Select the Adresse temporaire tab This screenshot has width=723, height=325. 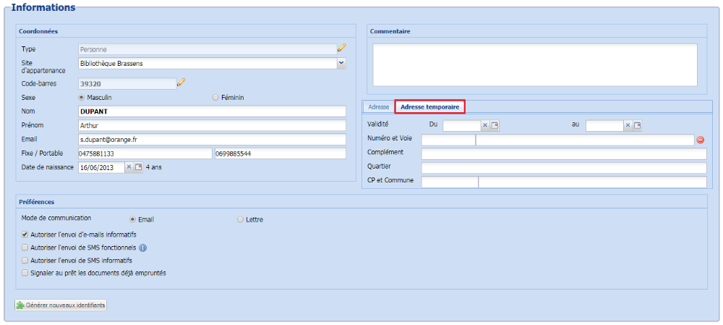[429, 107]
